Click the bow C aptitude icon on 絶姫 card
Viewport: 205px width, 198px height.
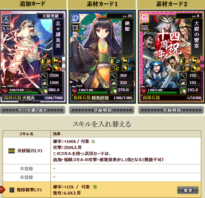point(114,68)
